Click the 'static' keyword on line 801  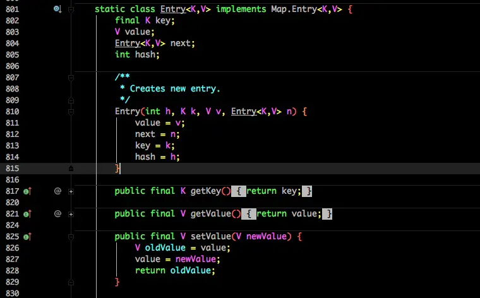point(110,9)
